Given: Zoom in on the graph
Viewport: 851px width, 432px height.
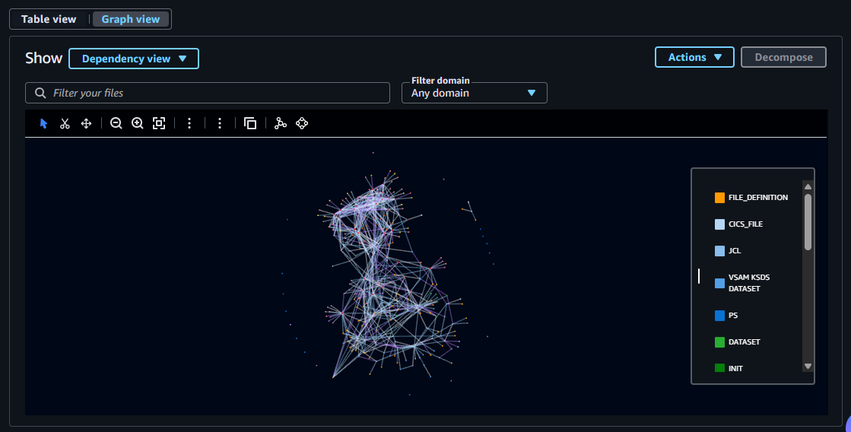Looking at the screenshot, I should (138, 124).
